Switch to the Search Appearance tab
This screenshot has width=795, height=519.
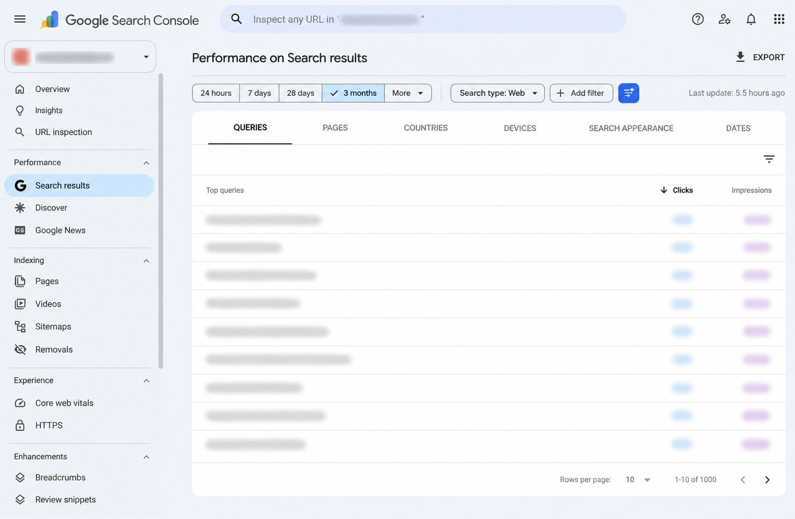point(631,128)
